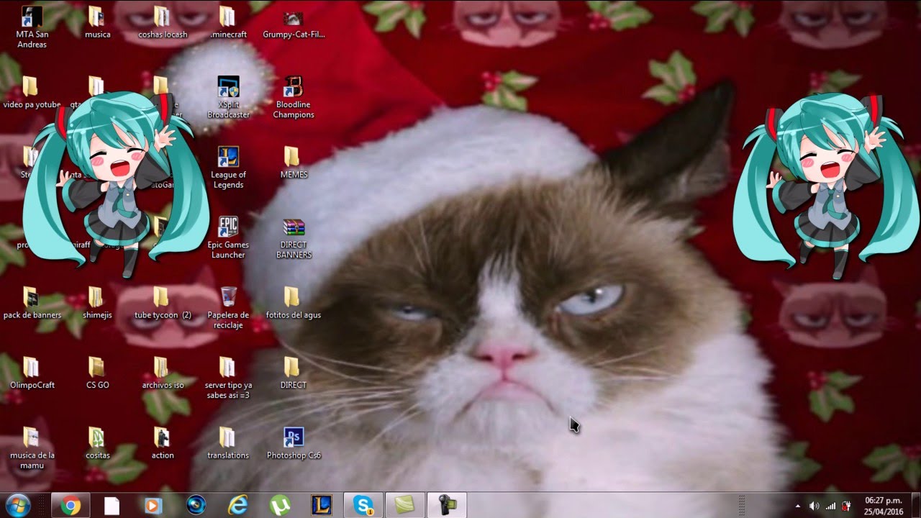This screenshot has height=518, width=921.
Task: Select the tube tycoon (2) folder
Action: [x=163, y=303]
